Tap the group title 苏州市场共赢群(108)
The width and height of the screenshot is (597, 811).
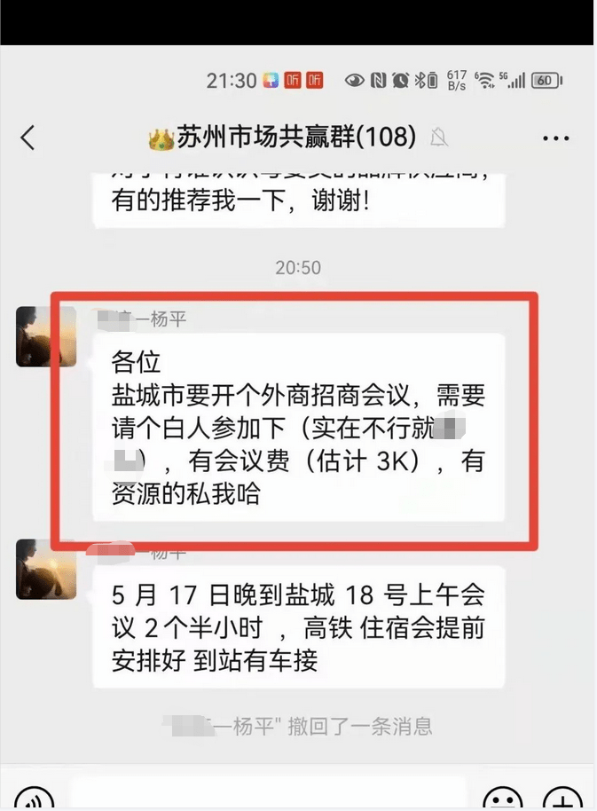(x=296, y=137)
